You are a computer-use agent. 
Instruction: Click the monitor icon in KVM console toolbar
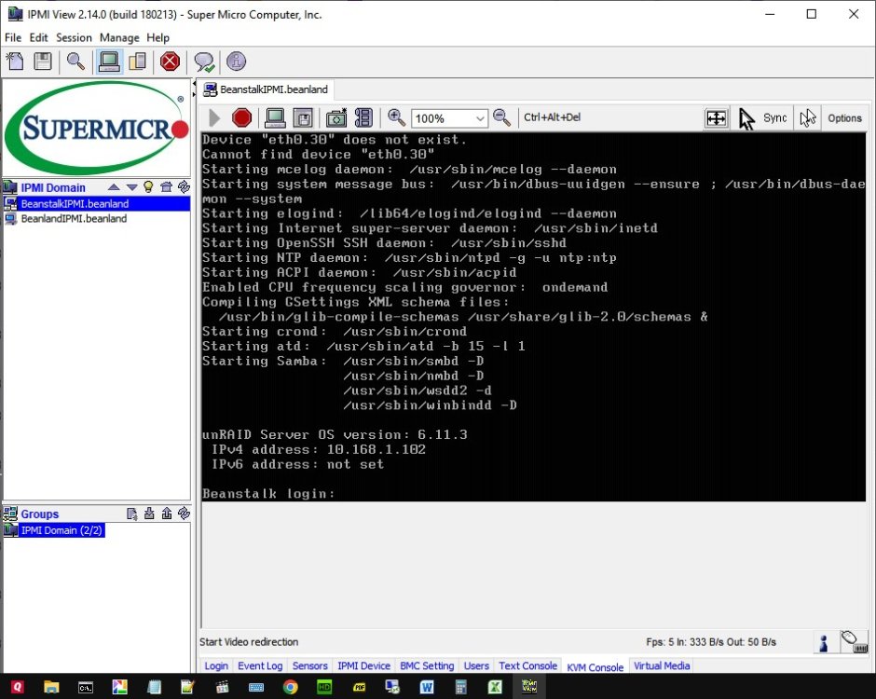(275, 117)
